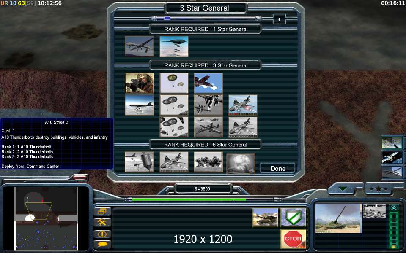Click the tank attack-move command button
The height and width of the screenshot is (253, 406).
coord(266,218)
